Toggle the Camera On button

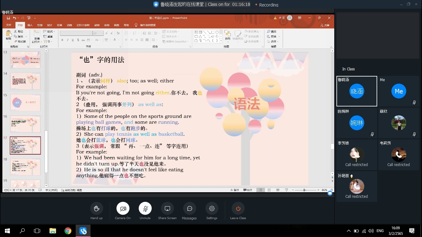tap(123, 209)
